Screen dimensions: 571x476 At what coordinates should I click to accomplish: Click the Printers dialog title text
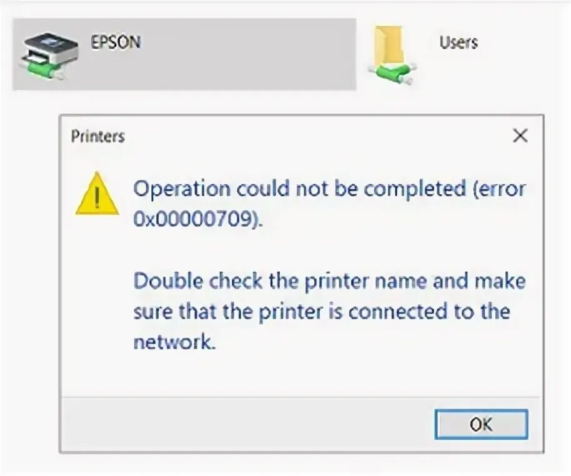click(98, 136)
